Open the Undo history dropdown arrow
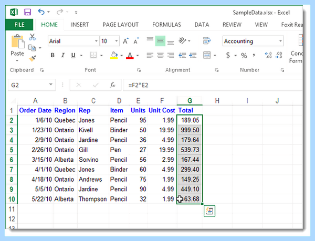 [x=48, y=12]
